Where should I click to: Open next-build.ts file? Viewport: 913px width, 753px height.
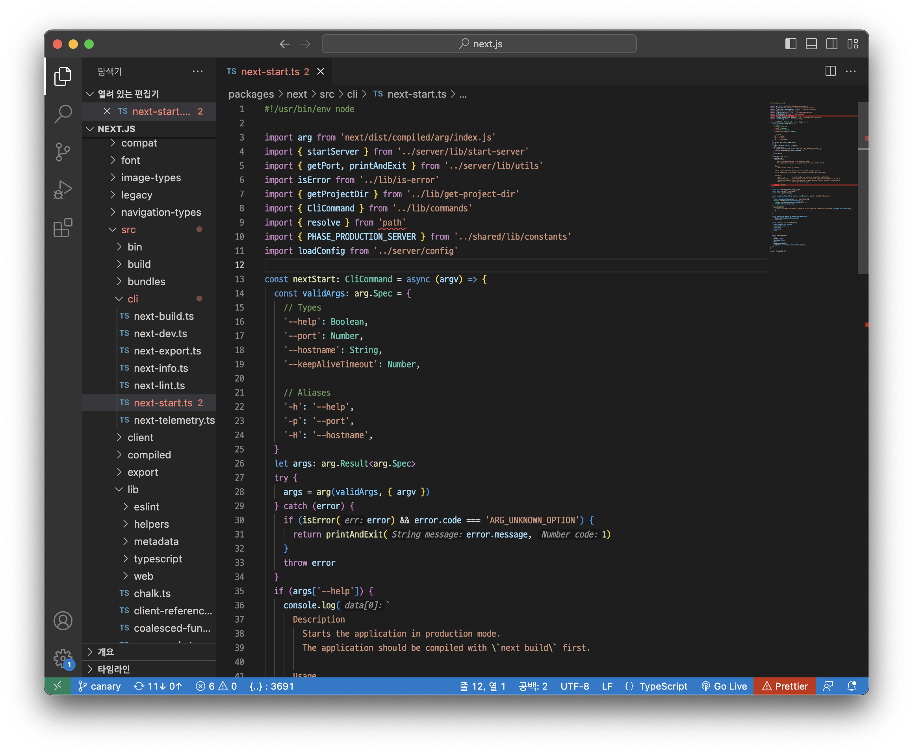tap(149, 316)
